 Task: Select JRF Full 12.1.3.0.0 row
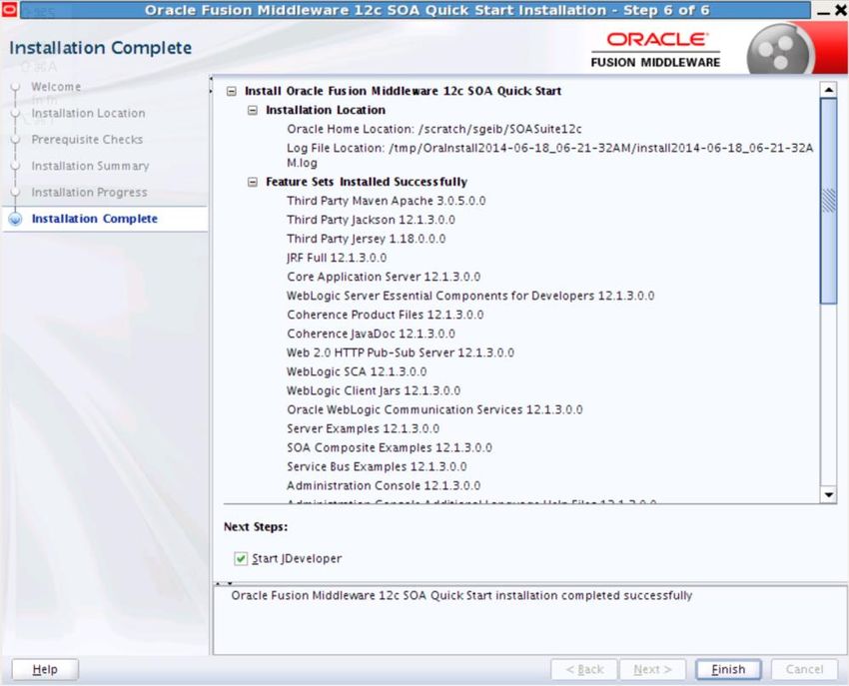click(337, 258)
